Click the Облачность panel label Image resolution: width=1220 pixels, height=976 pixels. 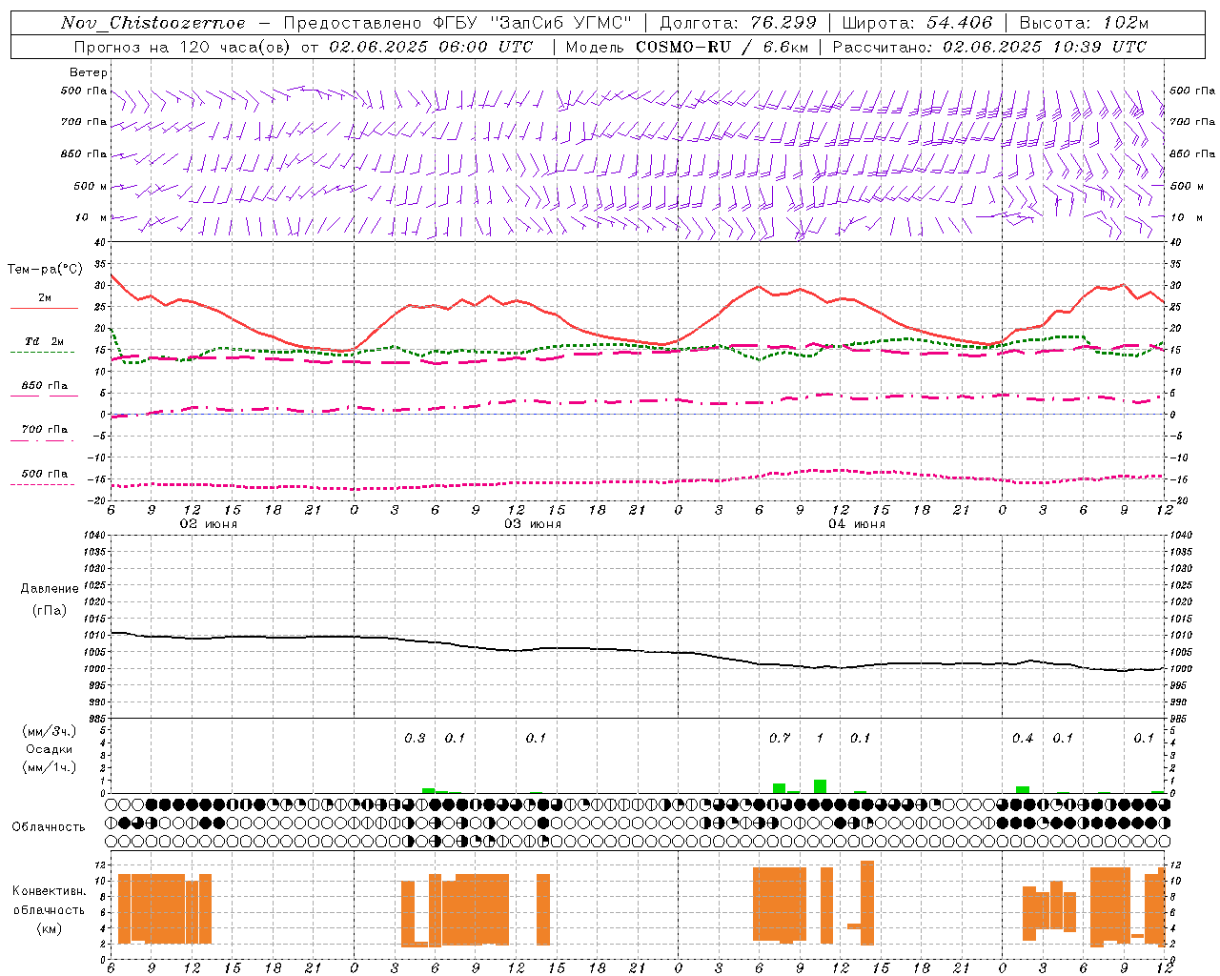click(x=49, y=826)
